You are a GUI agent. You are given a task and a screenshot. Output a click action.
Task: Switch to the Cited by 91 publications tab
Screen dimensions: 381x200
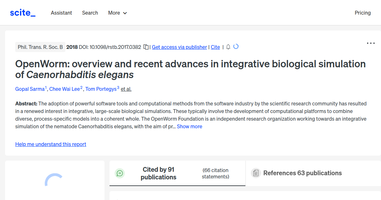(158, 173)
